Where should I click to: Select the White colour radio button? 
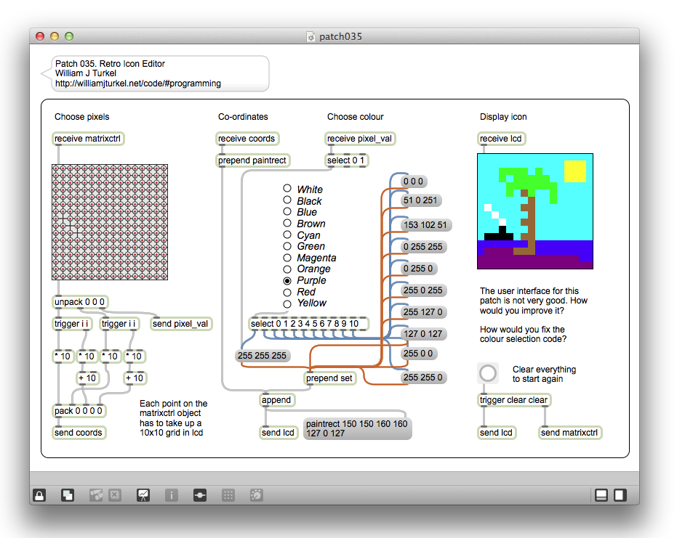pyautogui.click(x=287, y=189)
